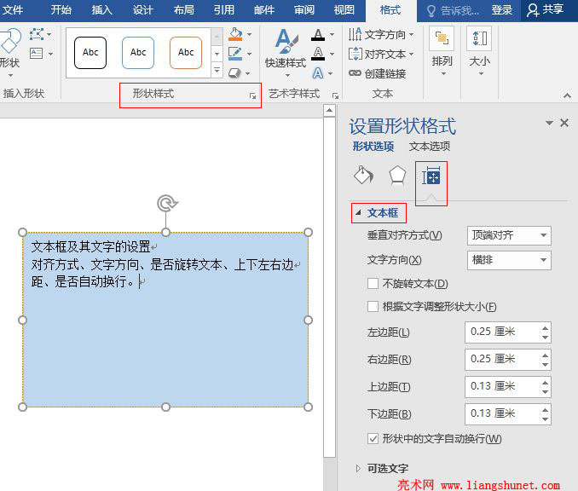Open Shape Styles dialog launcher
This screenshot has width=578, height=491.
(x=252, y=95)
